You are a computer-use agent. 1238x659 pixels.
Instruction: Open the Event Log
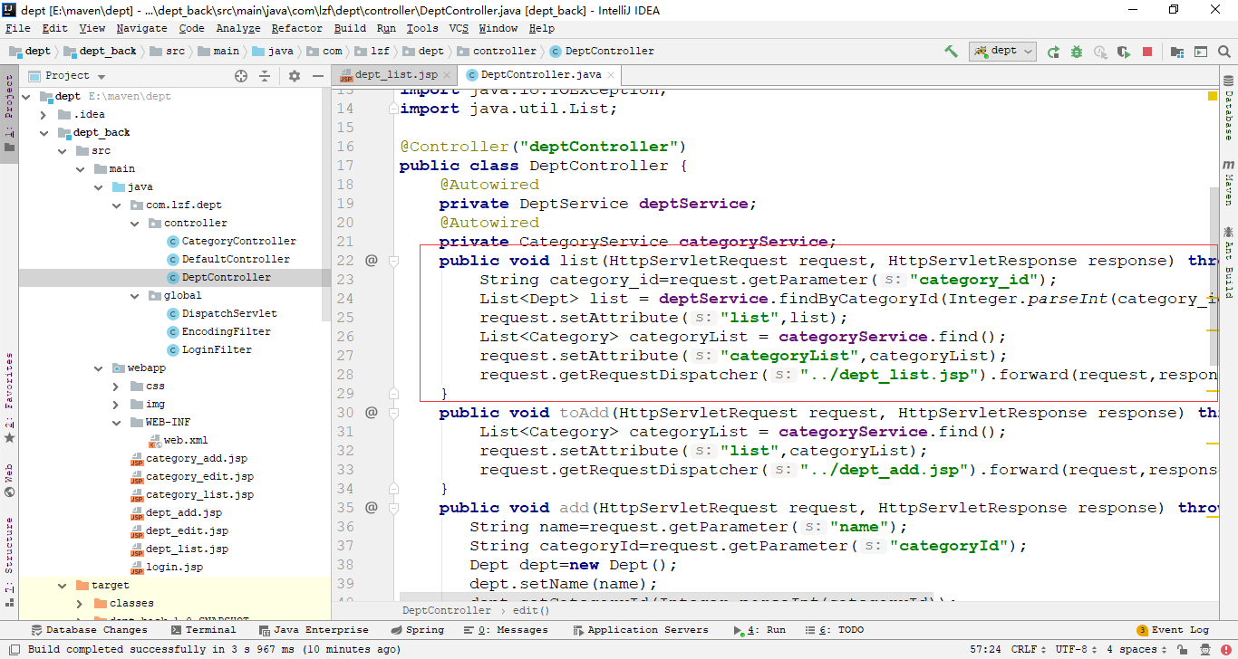(1173, 630)
